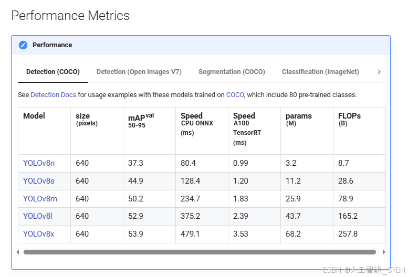
Task: Switch to Classification (ImageNet) tab
Action: (320, 72)
